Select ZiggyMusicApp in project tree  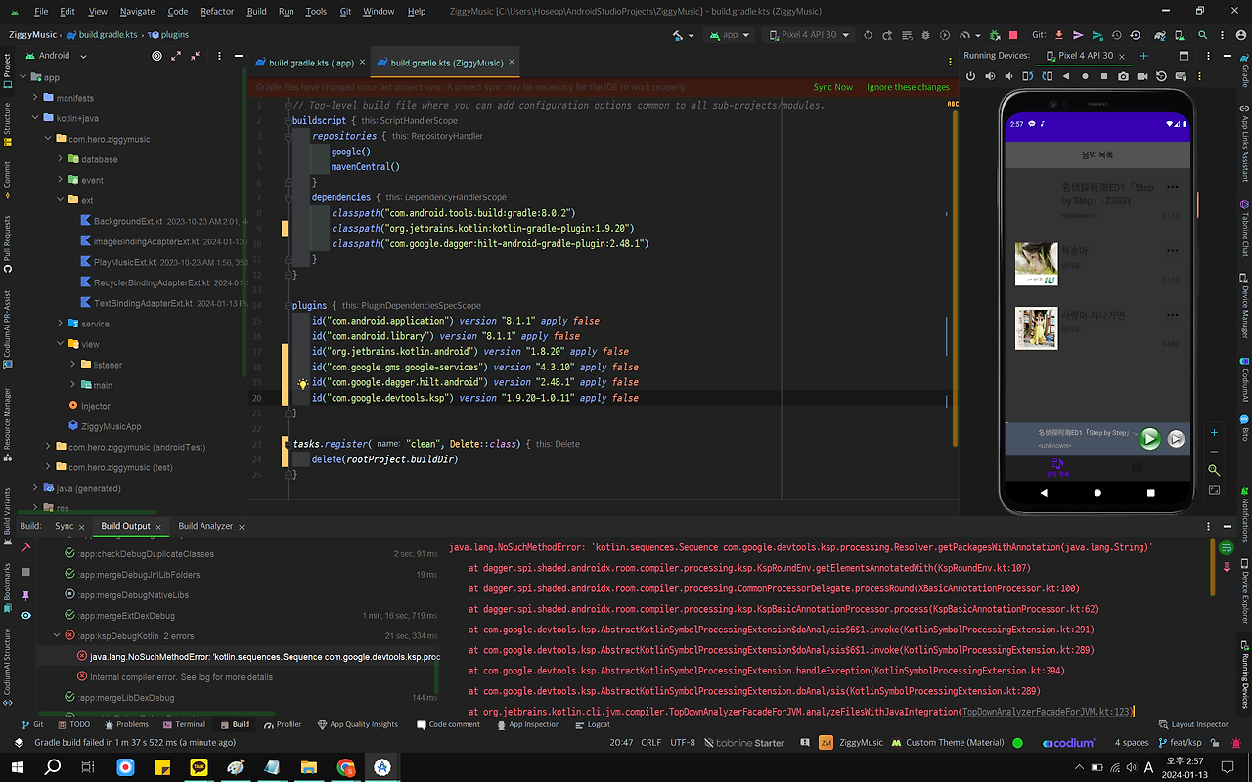pyautogui.click(x=105, y=426)
